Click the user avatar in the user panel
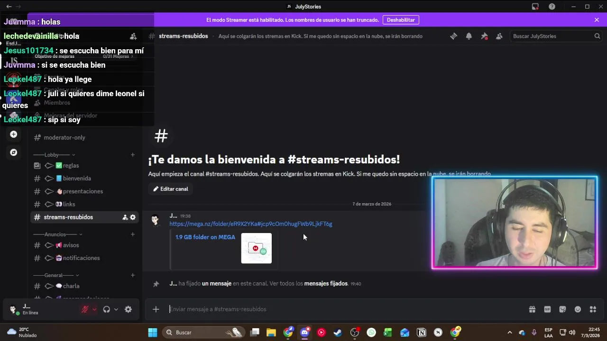This screenshot has height=341, width=607. point(13,309)
